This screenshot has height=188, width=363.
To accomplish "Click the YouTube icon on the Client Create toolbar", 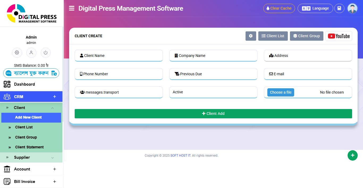I will point(339,36).
